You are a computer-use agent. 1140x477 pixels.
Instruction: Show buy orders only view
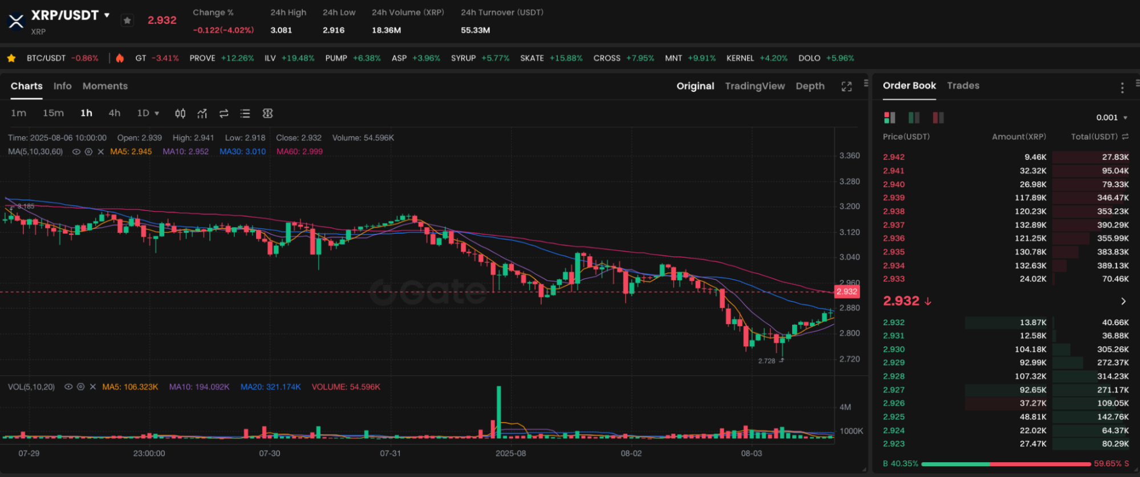coord(914,118)
